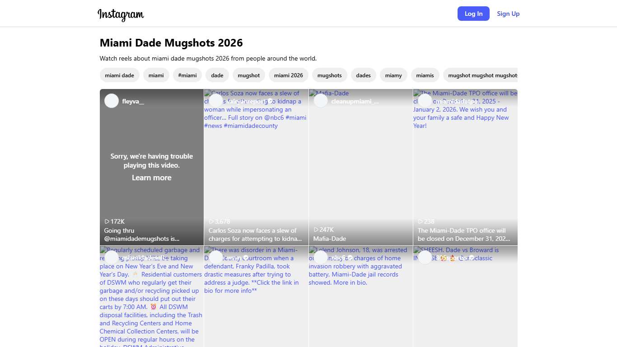The height and width of the screenshot is (347, 617).
Task: Click the play count icon showing 247K
Action: [x=316, y=230]
